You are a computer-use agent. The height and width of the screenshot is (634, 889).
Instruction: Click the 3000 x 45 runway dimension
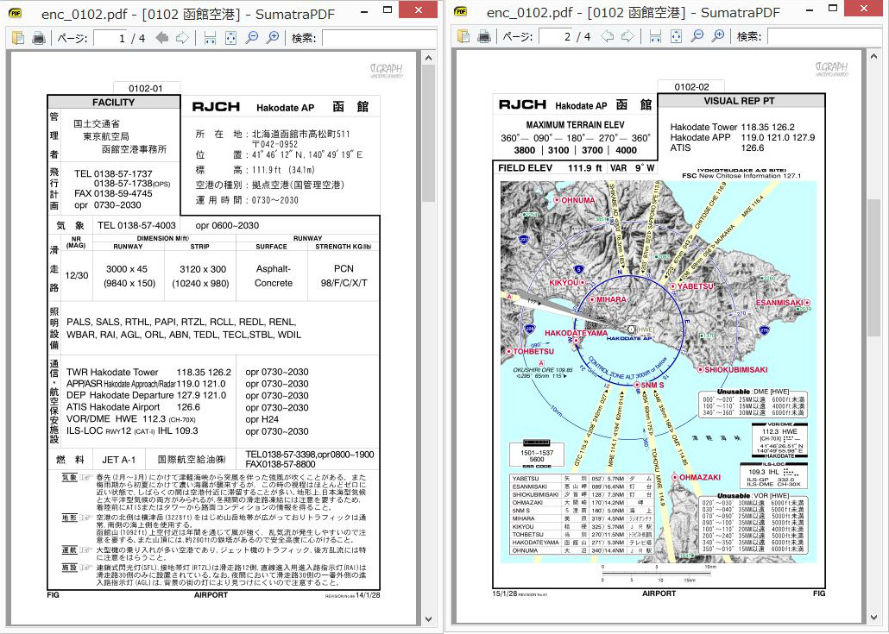tap(126, 269)
